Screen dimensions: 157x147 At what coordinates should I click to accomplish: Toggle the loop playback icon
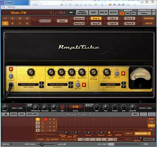click(x=84, y=139)
